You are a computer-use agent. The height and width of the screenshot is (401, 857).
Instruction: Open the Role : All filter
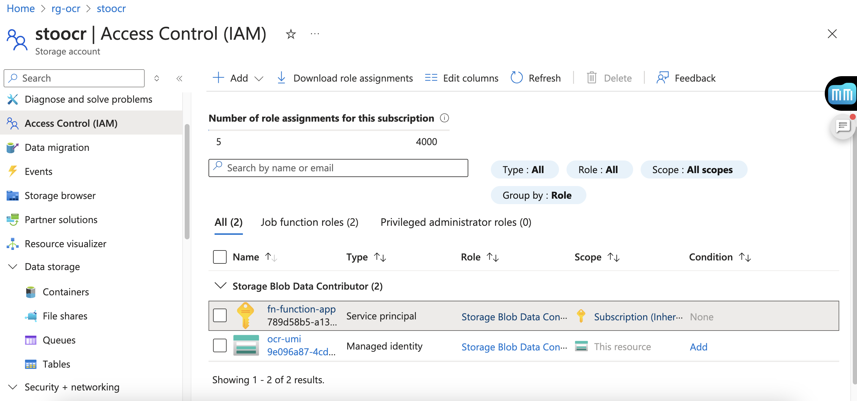(599, 169)
